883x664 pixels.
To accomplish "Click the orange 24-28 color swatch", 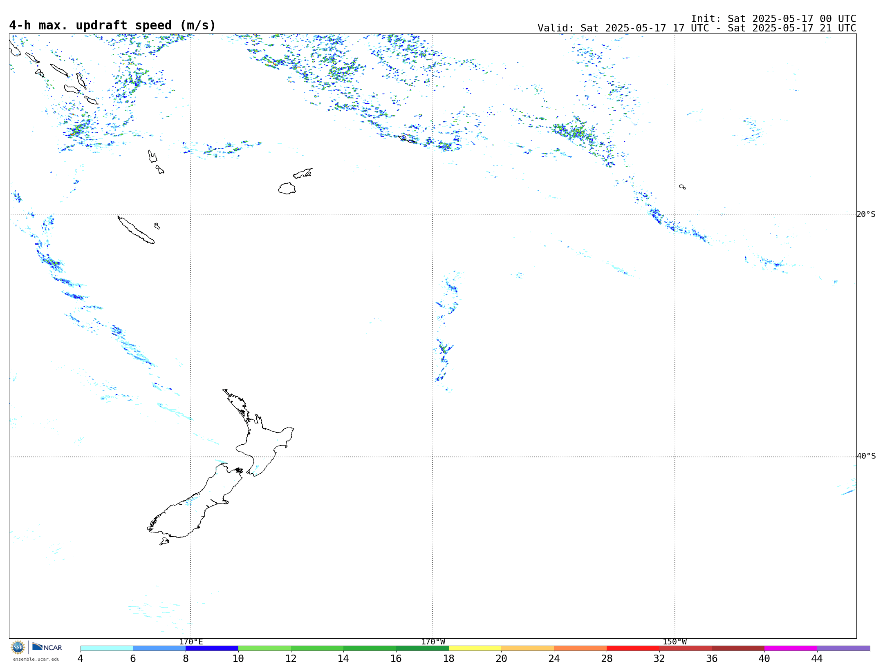I will point(580,648).
